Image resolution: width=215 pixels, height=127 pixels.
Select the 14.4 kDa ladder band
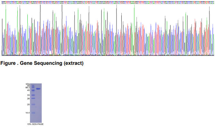[x=33, y=113]
